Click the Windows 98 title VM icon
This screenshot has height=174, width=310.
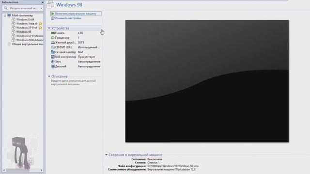pyautogui.click(x=50, y=5)
